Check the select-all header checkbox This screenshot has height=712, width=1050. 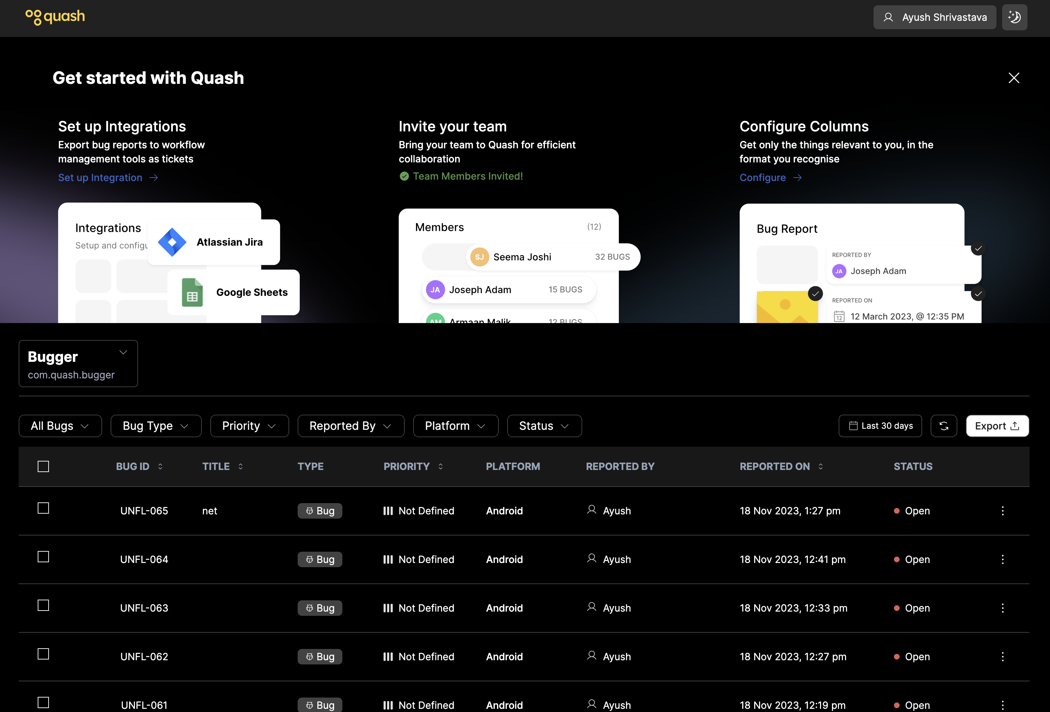[43, 466]
